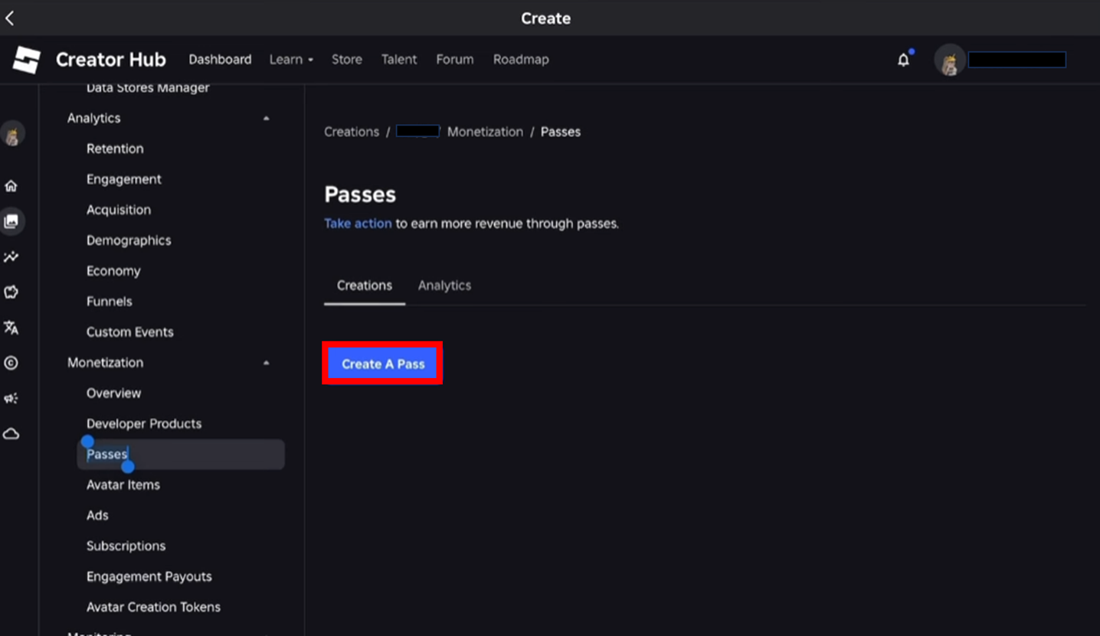Click Monetization in the breadcrumb

[485, 132]
